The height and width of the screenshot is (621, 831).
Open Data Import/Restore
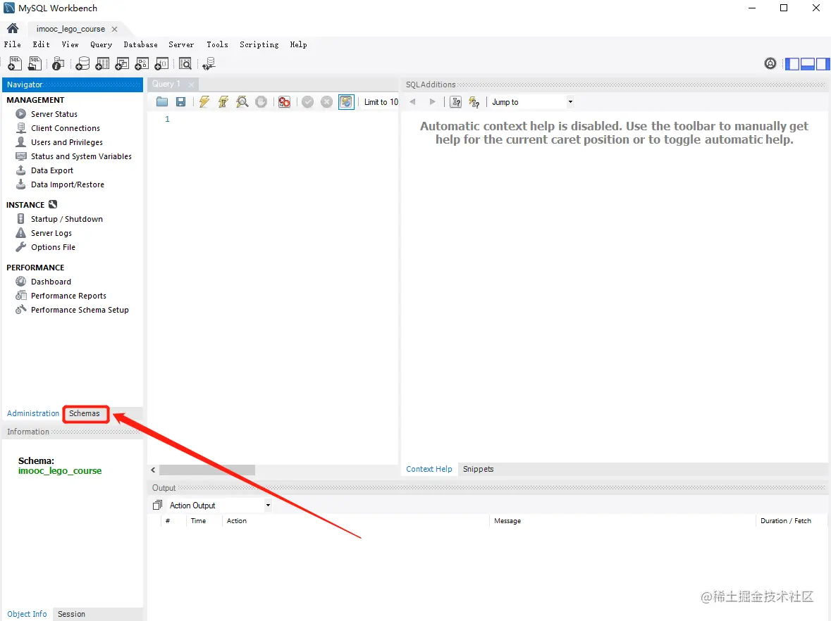pos(67,184)
